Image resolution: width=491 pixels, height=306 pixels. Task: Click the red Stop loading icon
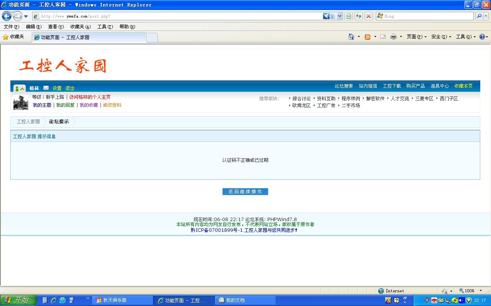tap(369, 16)
